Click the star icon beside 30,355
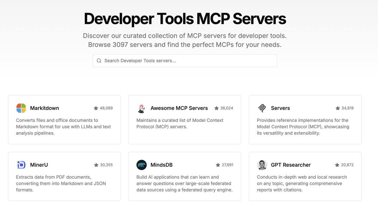The image size is (378, 208). (96, 165)
